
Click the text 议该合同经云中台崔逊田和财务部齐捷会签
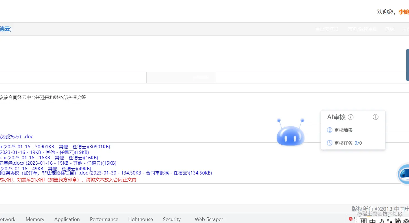tap(43, 98)
